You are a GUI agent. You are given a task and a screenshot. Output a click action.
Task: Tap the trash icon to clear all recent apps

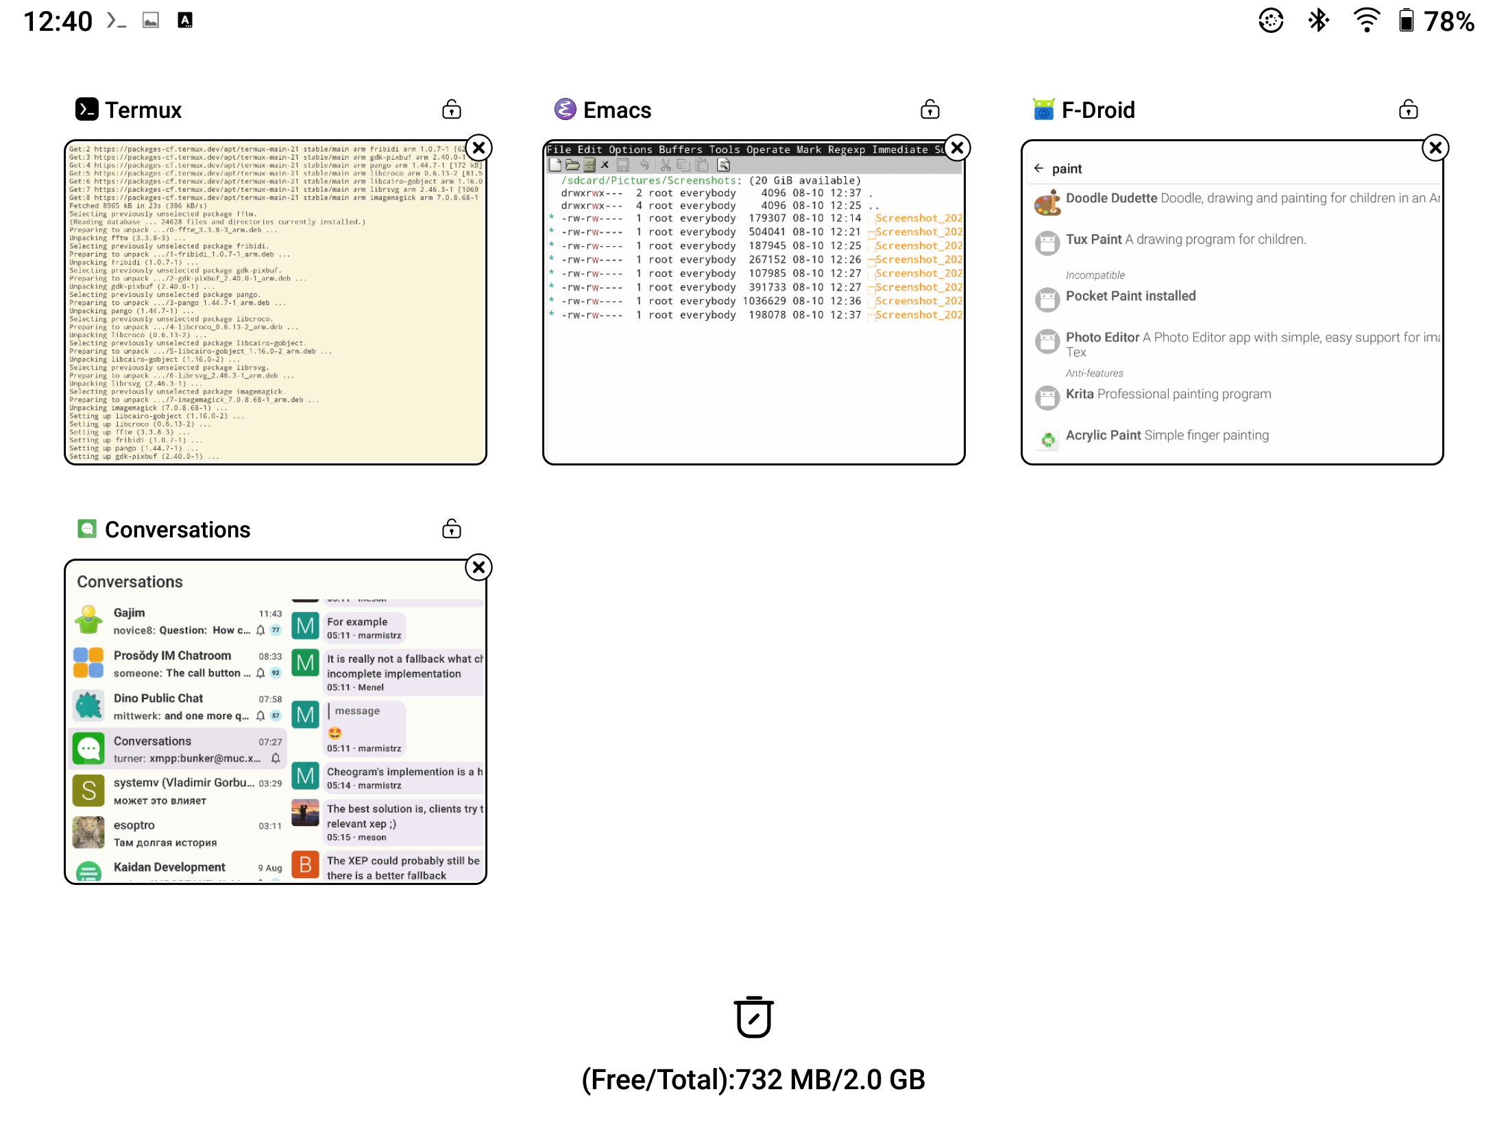[x=753, y=1017]
